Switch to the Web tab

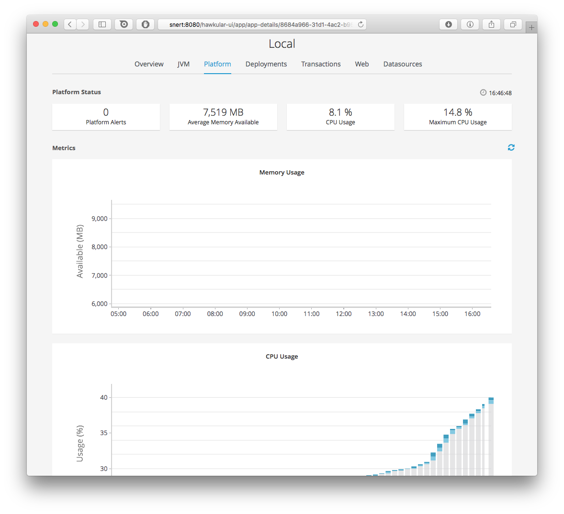(x=362, y=64)
